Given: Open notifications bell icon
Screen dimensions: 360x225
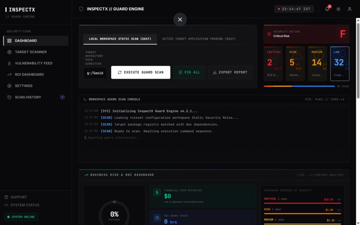Looking at the screenshot, I should 327,9.
